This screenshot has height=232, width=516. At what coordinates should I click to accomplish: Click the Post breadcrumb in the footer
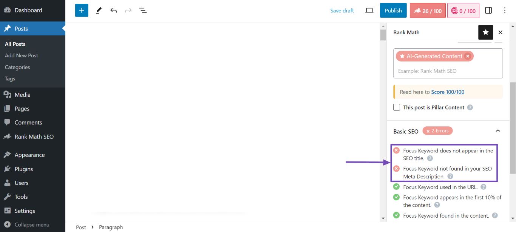[81, 227]
